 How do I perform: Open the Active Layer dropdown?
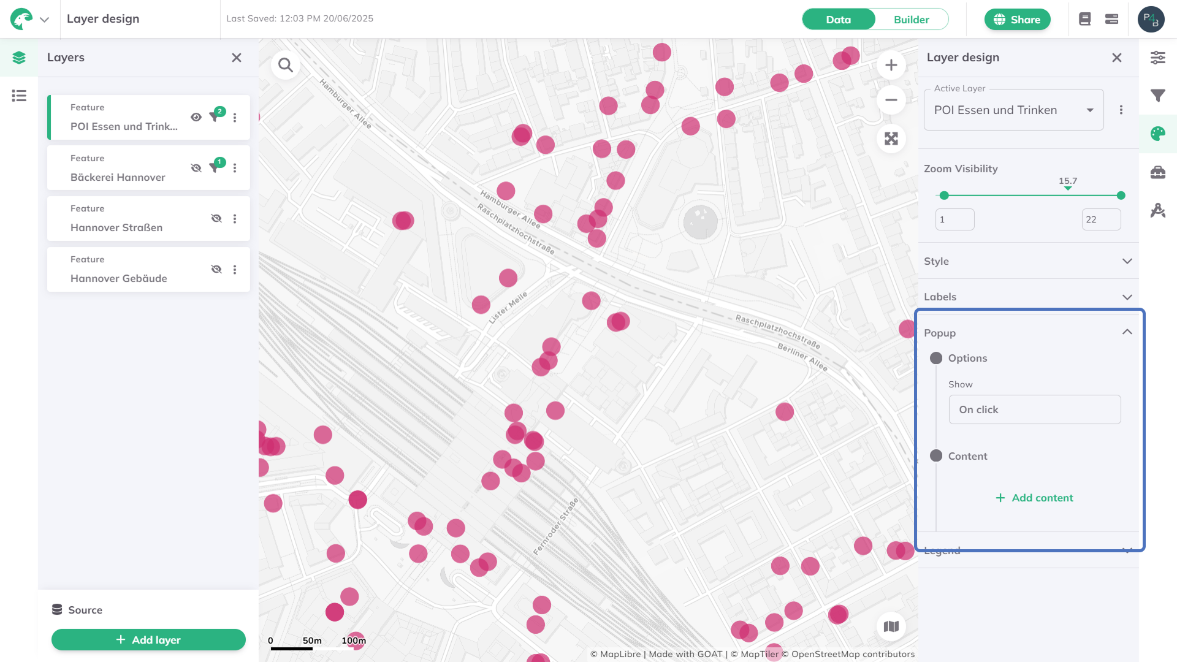(1013, 110)
